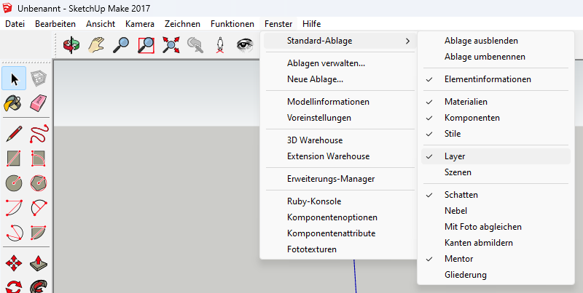Turn on Kanten abmildern panel
583x293 pixels.
pos(496,243)
